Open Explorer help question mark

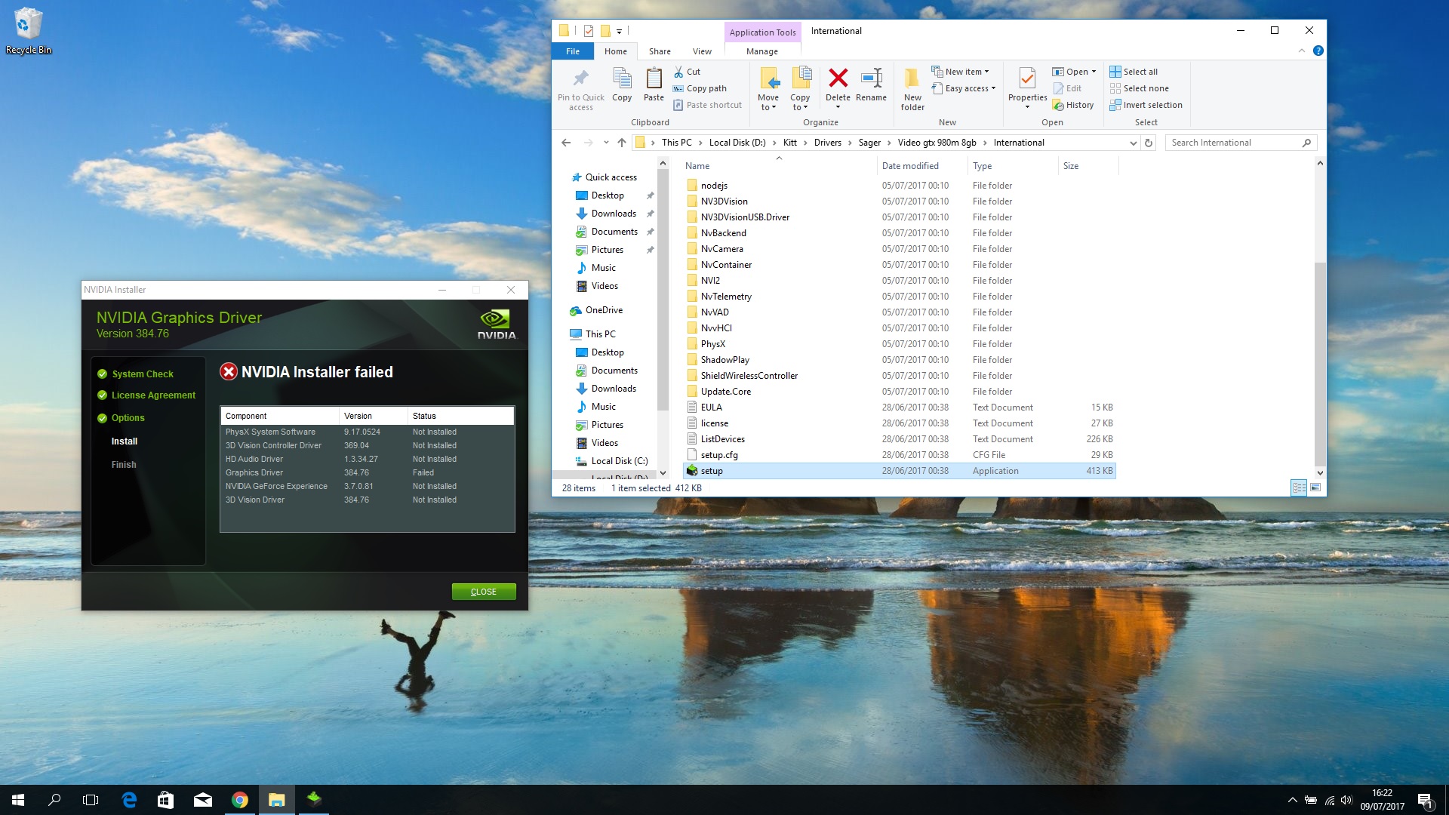click(x=1318, y=51)
